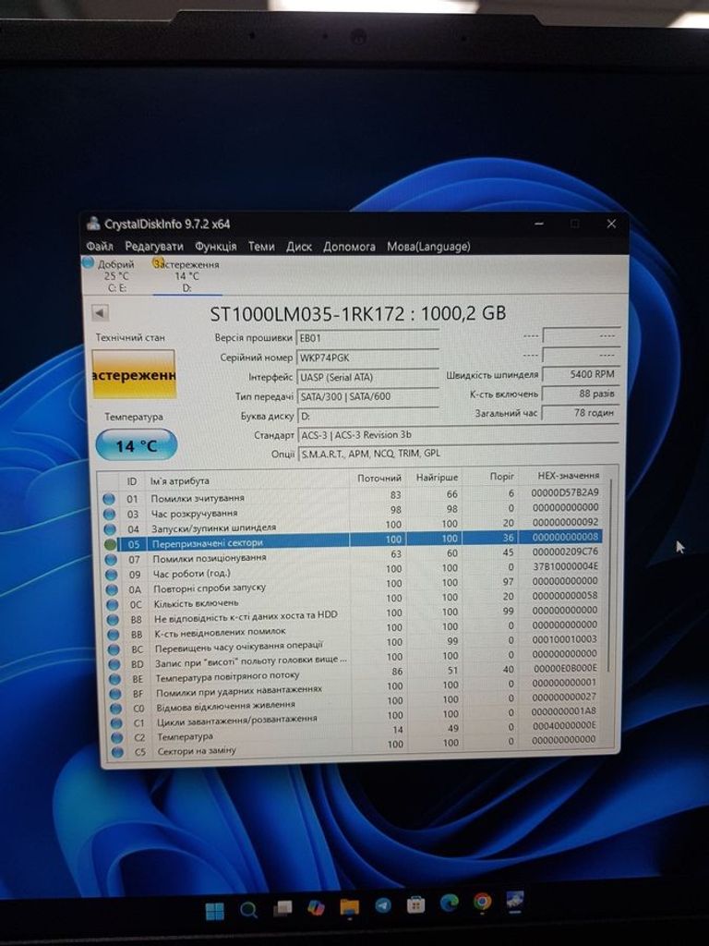Open taskbar Search
The height and width of the screenshot is (946, 709).
click(x=248, y=910)
